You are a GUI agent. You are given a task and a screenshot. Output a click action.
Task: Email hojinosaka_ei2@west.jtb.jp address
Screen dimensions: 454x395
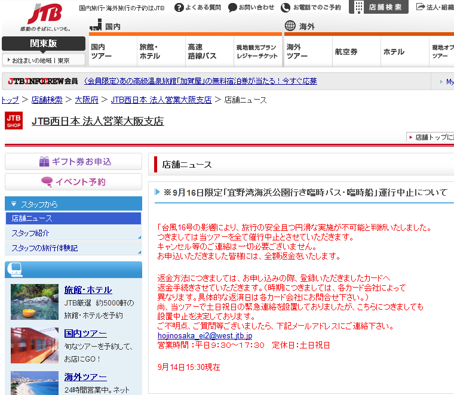pyautogui.click(x=205, y=336)
